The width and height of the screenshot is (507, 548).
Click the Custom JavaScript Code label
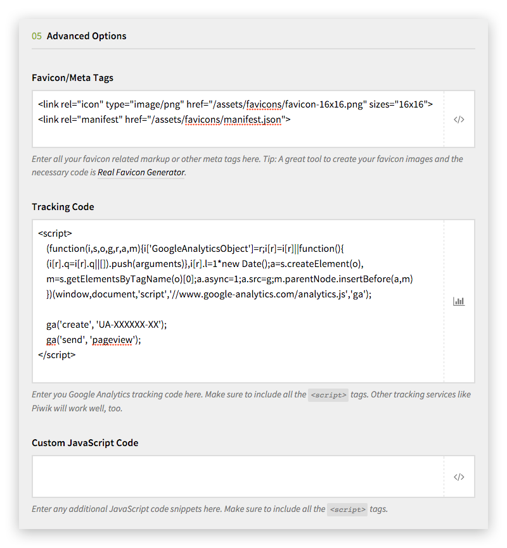click(85, 443)
